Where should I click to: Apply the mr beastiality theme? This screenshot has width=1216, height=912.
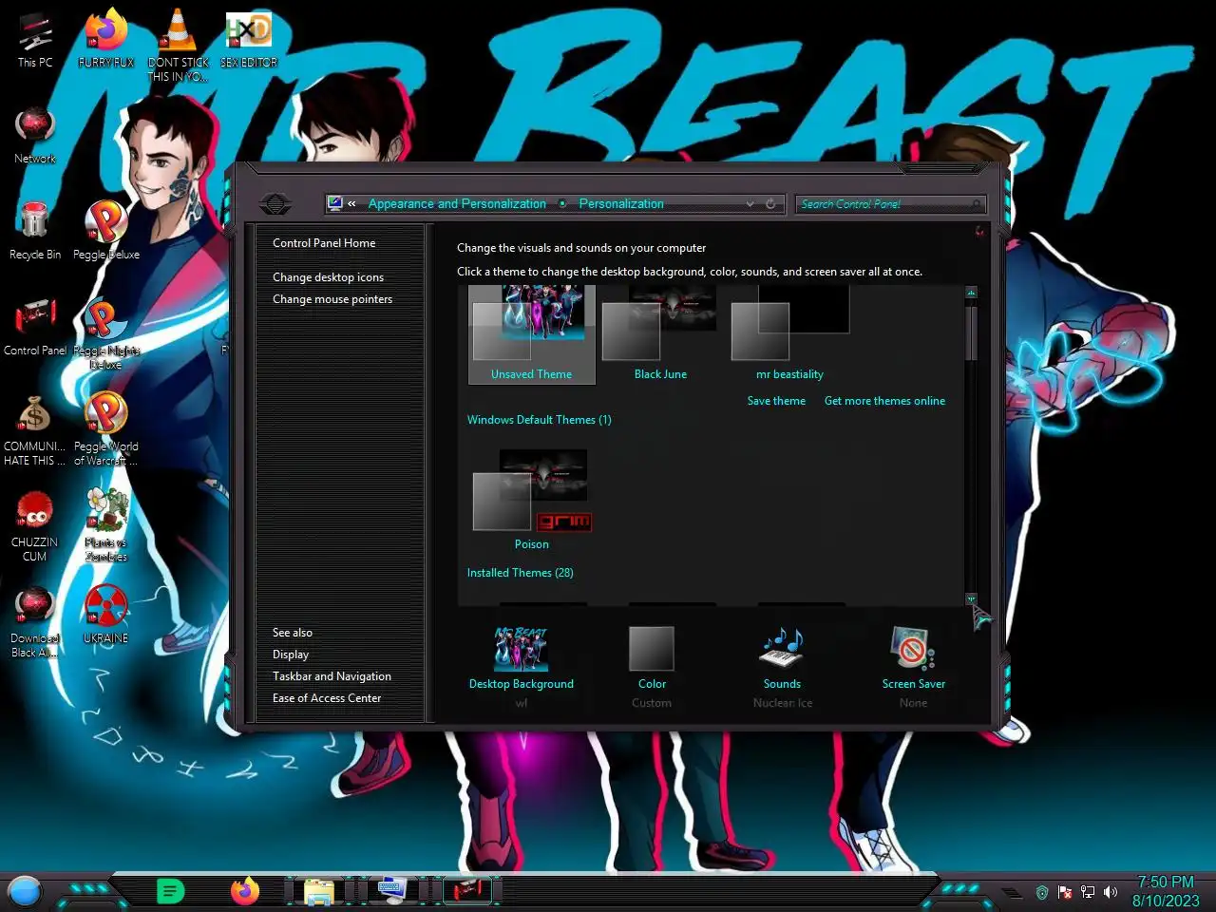[789, 334]
